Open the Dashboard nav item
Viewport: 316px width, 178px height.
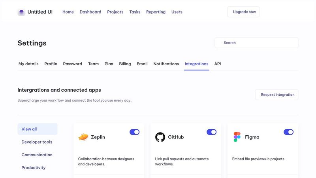[90, 12]
